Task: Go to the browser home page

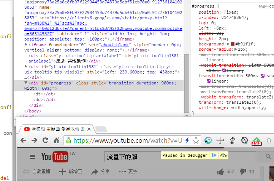Action: tap(56, 140)
